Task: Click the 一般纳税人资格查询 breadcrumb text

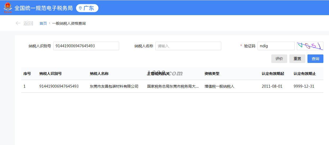Action: (69, 23)
